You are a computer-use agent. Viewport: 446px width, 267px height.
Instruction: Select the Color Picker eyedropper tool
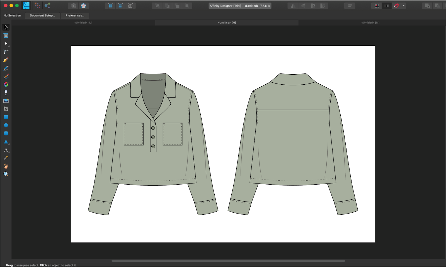[x=6, y=158]
